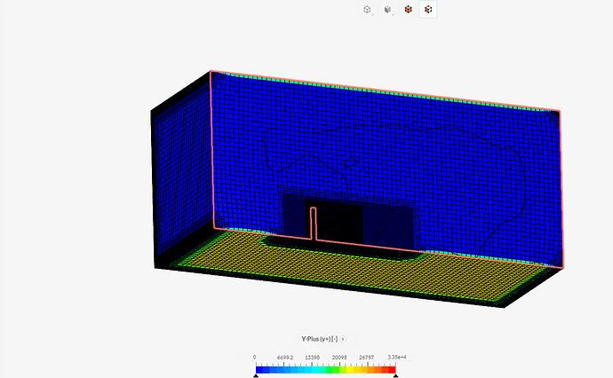The image size is (613, 378).
Task: Click the minimum range handle of the color bar
Action: coord(256,375)
